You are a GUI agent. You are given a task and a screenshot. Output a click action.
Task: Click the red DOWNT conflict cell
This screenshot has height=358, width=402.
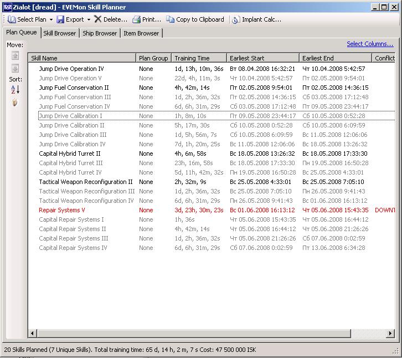click(x=385, y=210)
